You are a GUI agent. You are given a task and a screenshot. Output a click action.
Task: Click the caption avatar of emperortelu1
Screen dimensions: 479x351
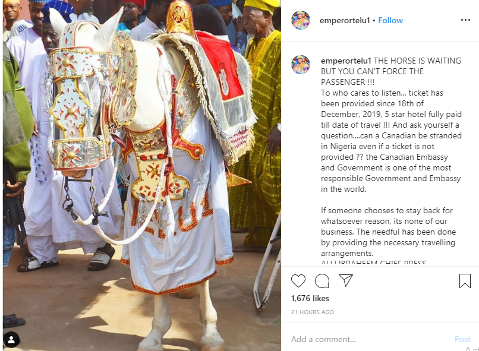click(301, 65)
